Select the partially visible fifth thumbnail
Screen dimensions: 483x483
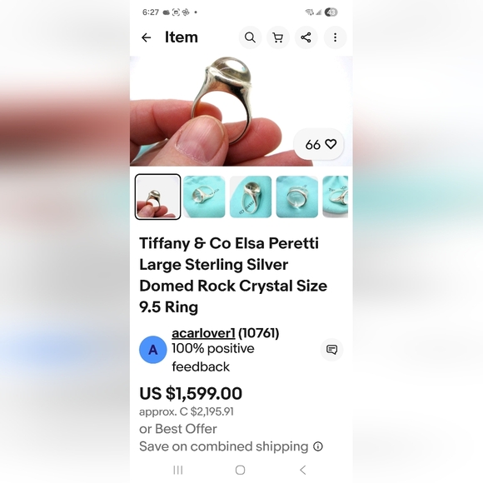tap(336, 197)
